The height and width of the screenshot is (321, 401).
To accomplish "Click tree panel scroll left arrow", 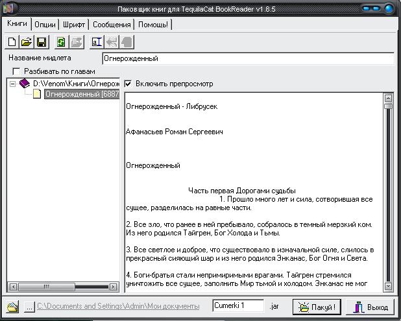I will (13, 287).
